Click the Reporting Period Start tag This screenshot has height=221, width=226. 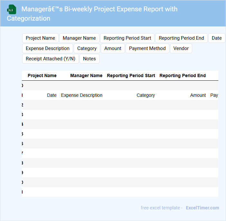tap(127, 38)
